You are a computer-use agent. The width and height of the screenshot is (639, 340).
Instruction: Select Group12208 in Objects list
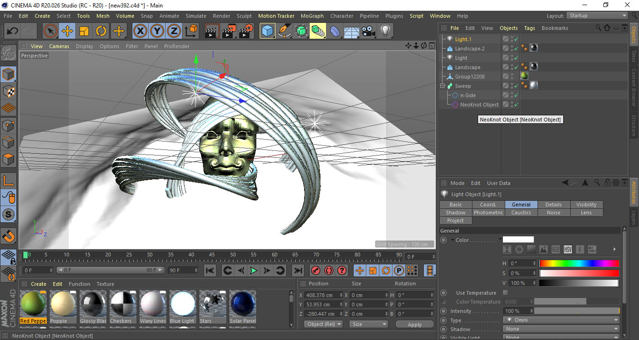470,77
